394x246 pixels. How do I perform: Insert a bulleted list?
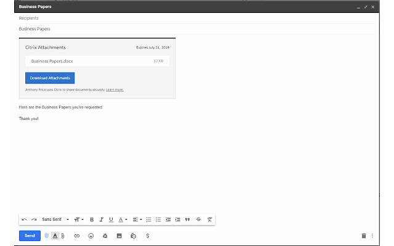(x=158, y=220)
